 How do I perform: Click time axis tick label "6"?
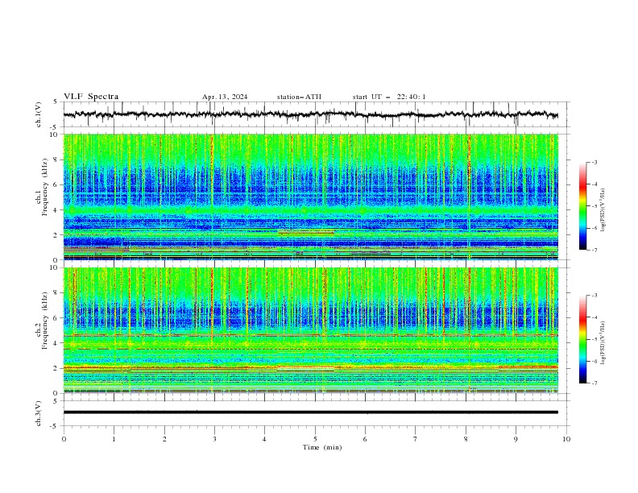coord(365,439)
